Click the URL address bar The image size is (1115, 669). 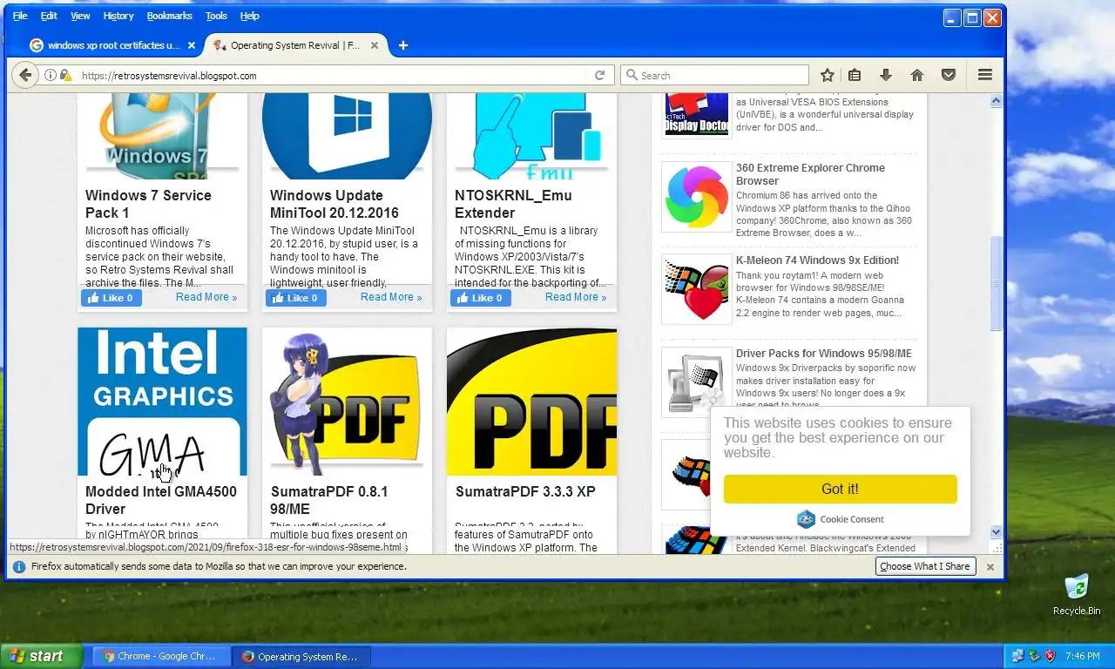pos(331,76)
